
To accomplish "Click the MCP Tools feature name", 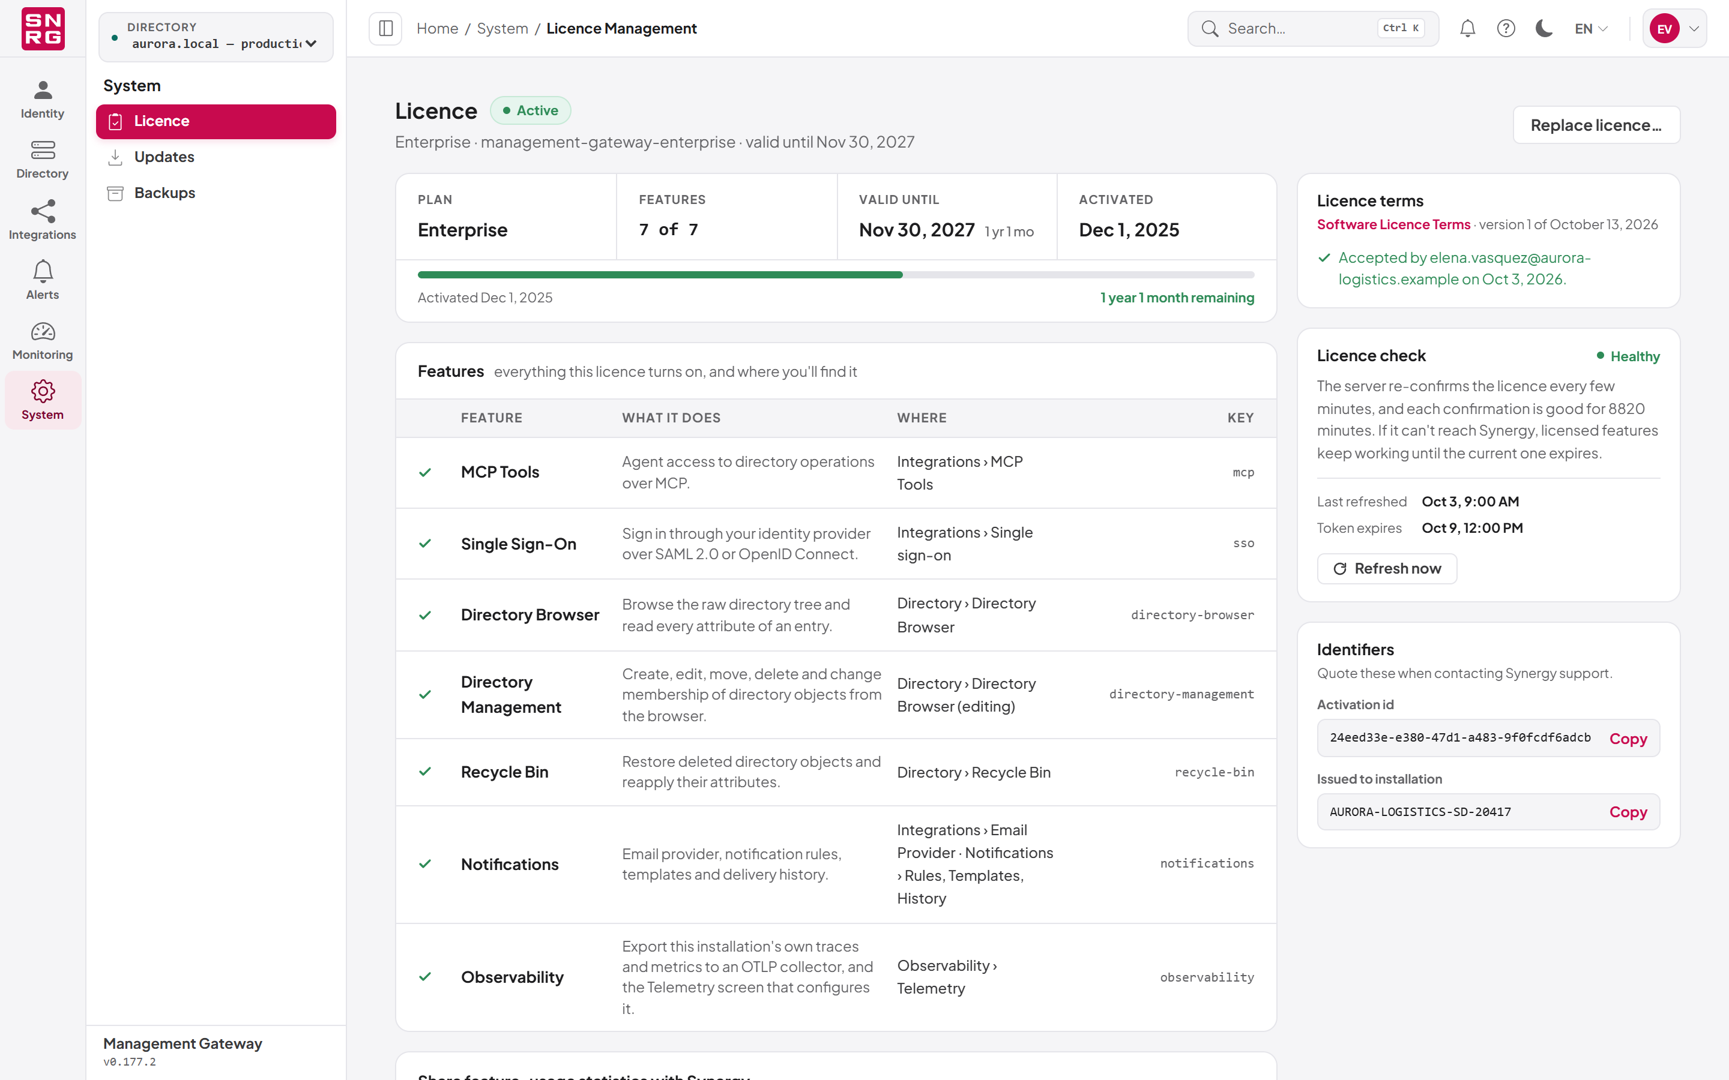I will click(x=499, y=472).
